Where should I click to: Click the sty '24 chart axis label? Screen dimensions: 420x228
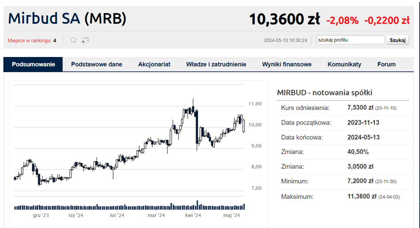75,215
